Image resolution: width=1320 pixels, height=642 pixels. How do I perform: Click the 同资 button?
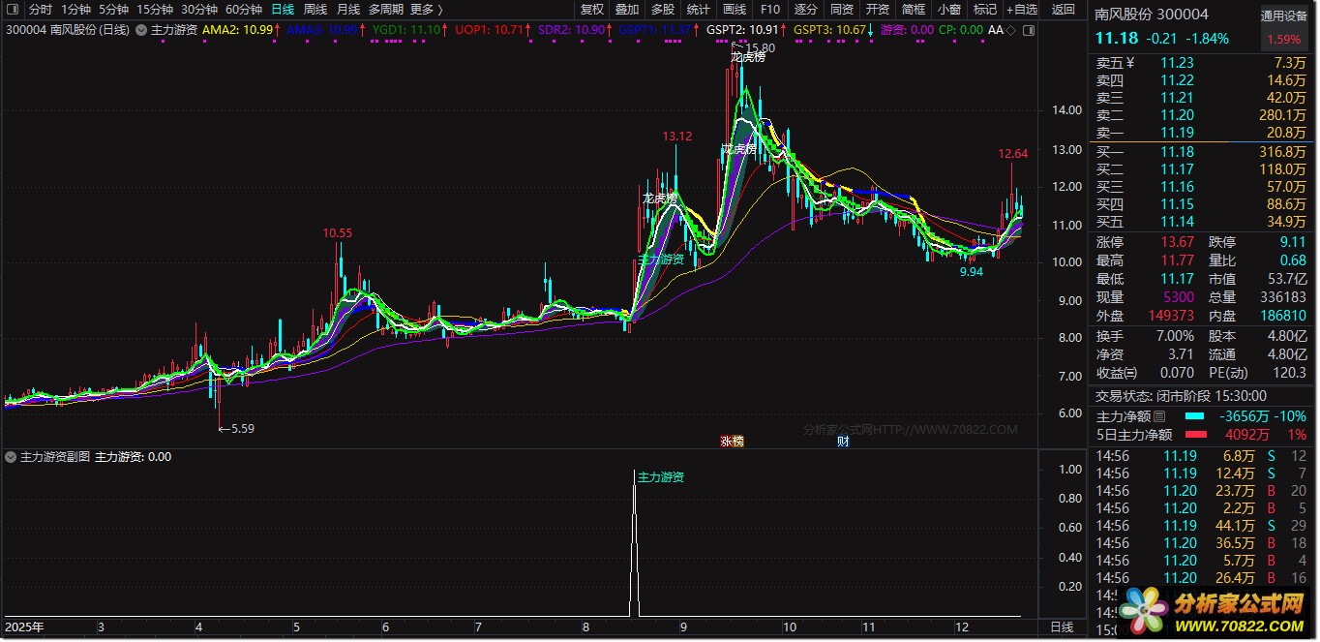click(x=842, y=10)
